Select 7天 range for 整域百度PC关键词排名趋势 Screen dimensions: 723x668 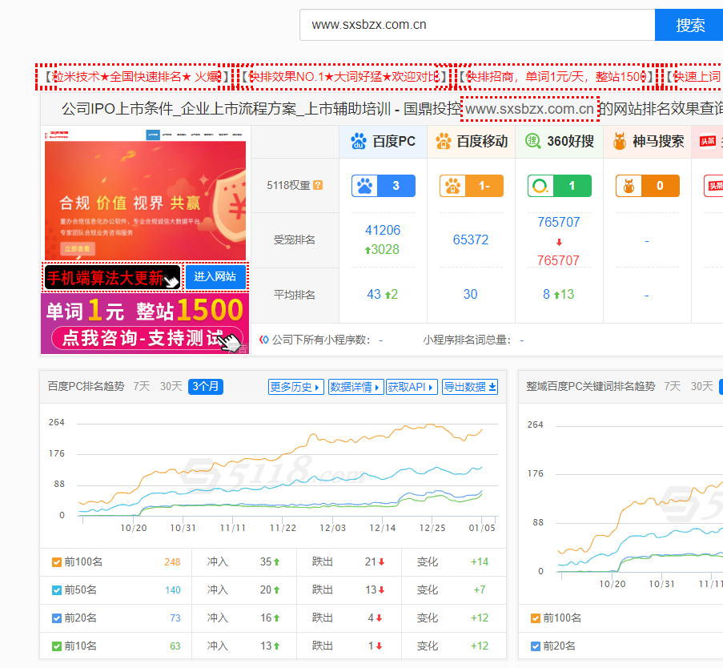click(x=673, y=386)
